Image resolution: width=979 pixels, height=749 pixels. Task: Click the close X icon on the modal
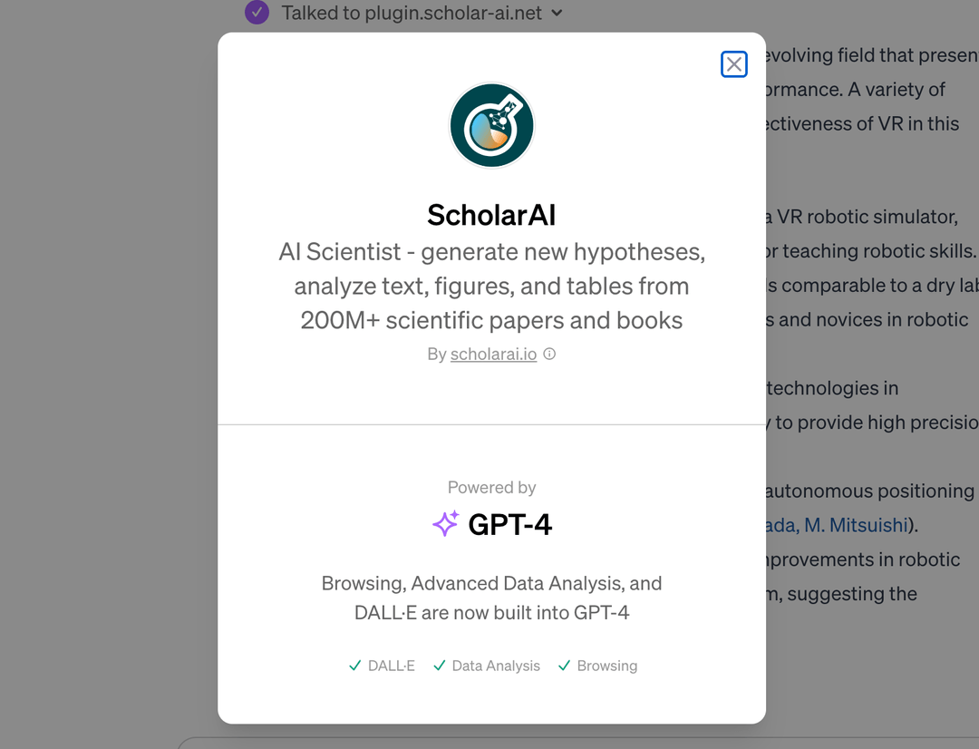point(734,63)
